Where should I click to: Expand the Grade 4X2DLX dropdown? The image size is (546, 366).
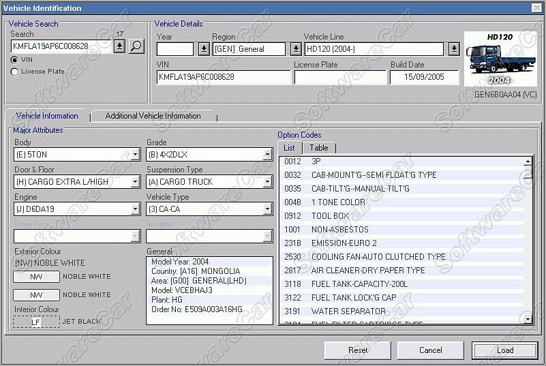(267, 155)
